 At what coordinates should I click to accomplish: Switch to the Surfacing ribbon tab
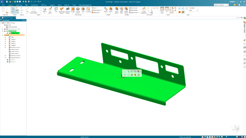coord(19,5)
